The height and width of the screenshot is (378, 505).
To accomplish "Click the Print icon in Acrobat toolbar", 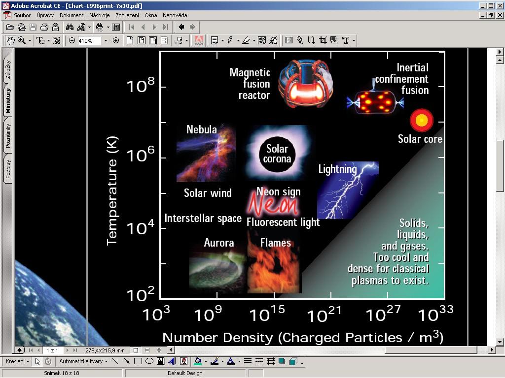I will click(x=44, y=28).
